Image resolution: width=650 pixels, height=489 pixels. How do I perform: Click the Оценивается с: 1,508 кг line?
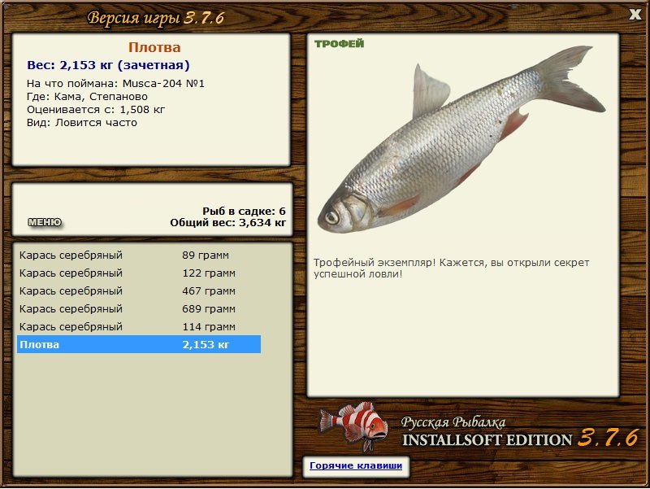(x=96, y=110)
